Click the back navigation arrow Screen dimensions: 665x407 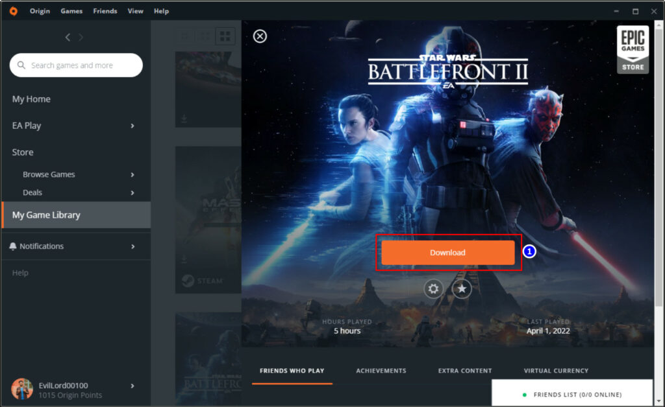point(68,38)
